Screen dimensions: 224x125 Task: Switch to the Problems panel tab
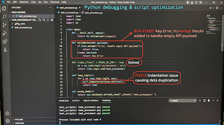tap(64, 101)
